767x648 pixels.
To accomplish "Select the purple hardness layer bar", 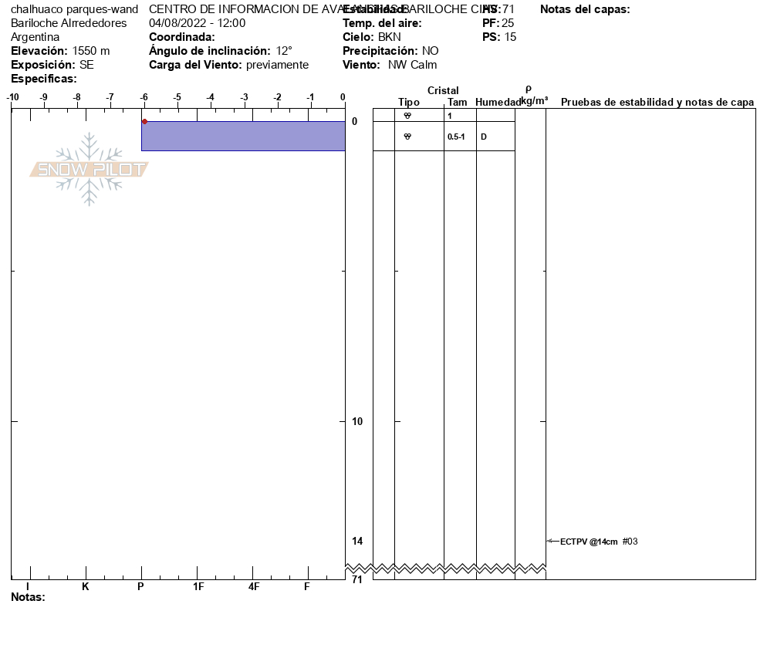I will [x=243, y=136].
